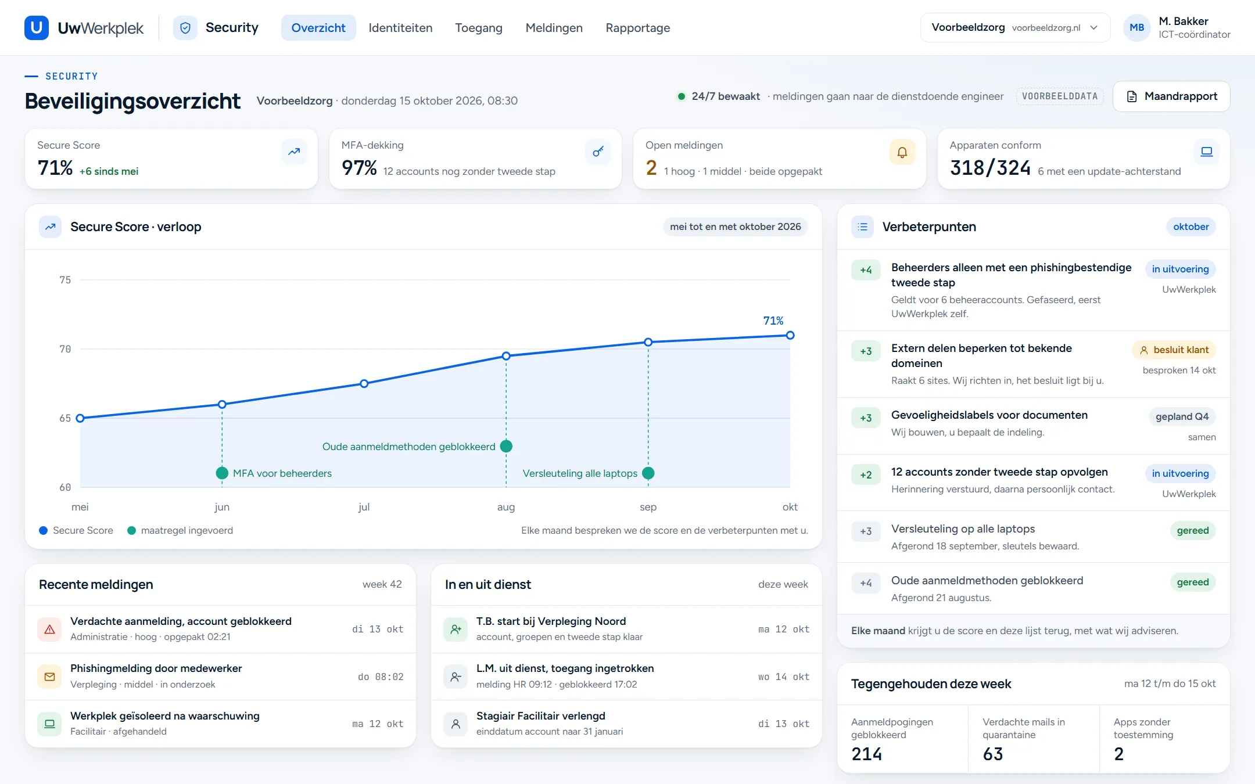Go to the Toegang tab
1255x784 pixels.
coord(479,27)
